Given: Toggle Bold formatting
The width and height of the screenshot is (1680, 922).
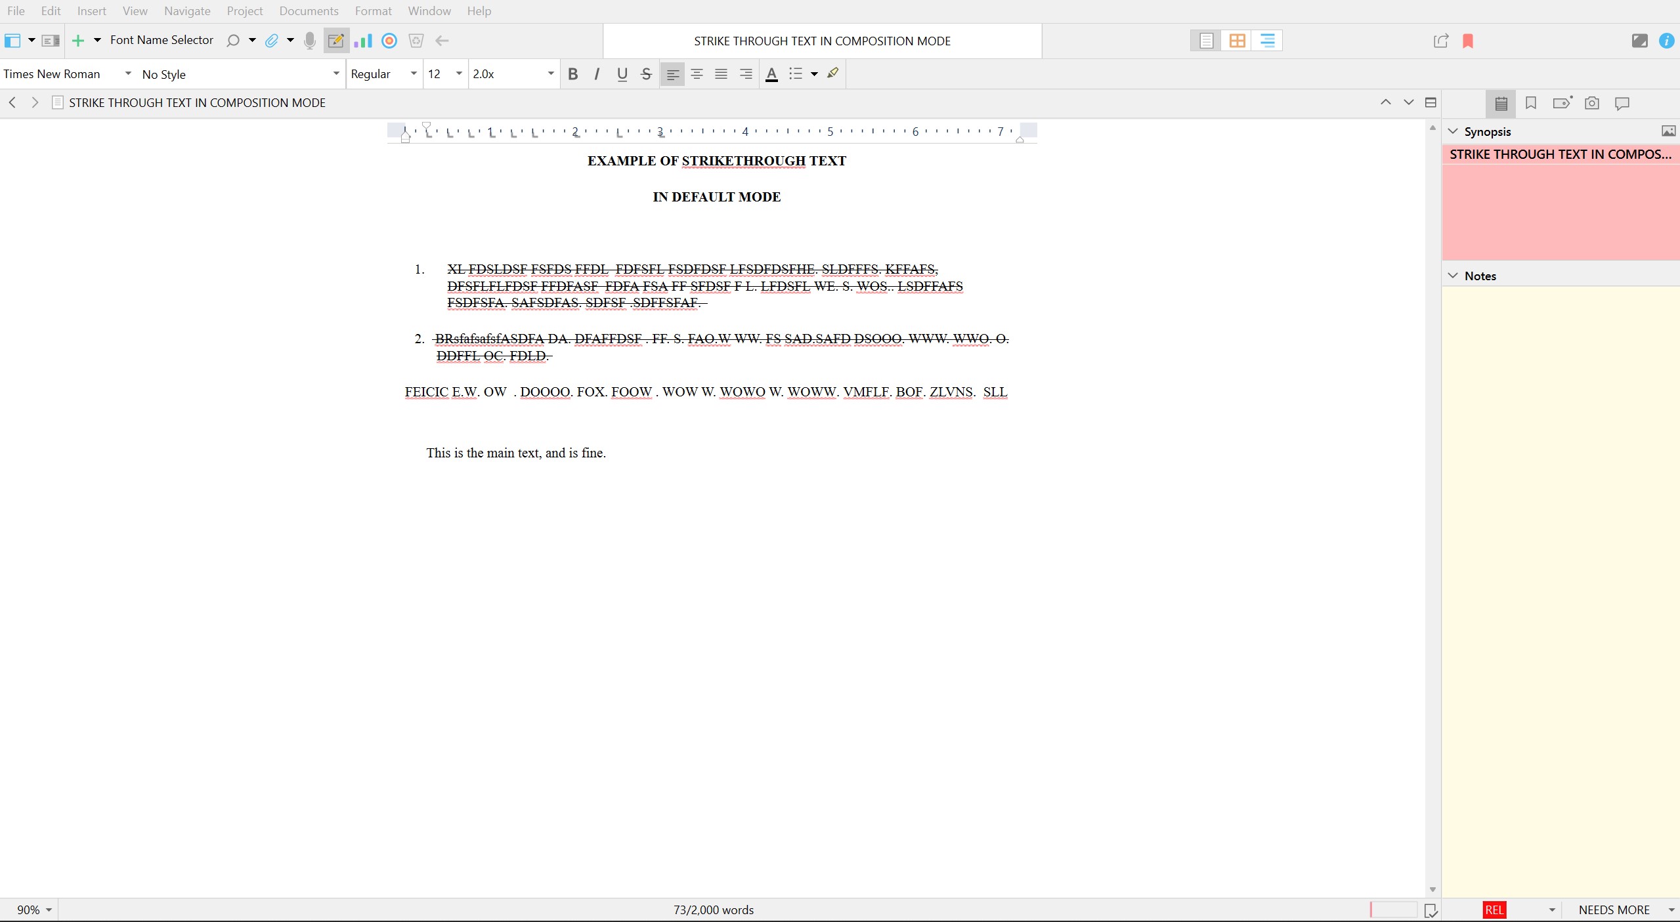Looking at the screenshot, I should 572,73.
